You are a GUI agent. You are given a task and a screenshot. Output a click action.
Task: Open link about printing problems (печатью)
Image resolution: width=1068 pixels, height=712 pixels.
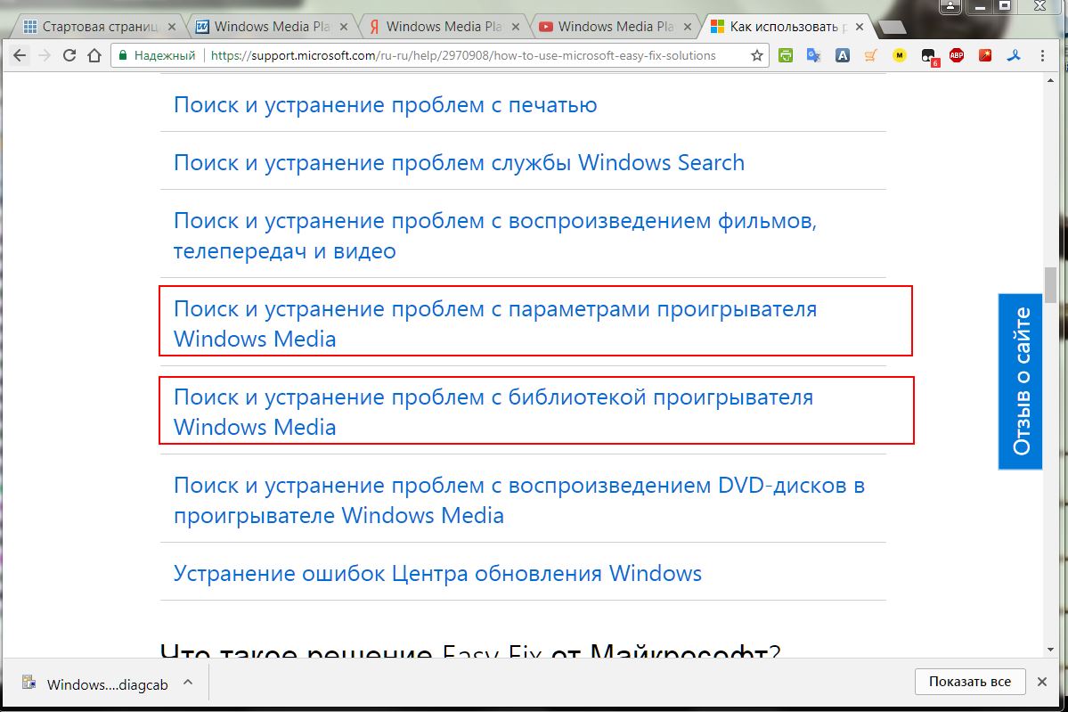[385, 105]
